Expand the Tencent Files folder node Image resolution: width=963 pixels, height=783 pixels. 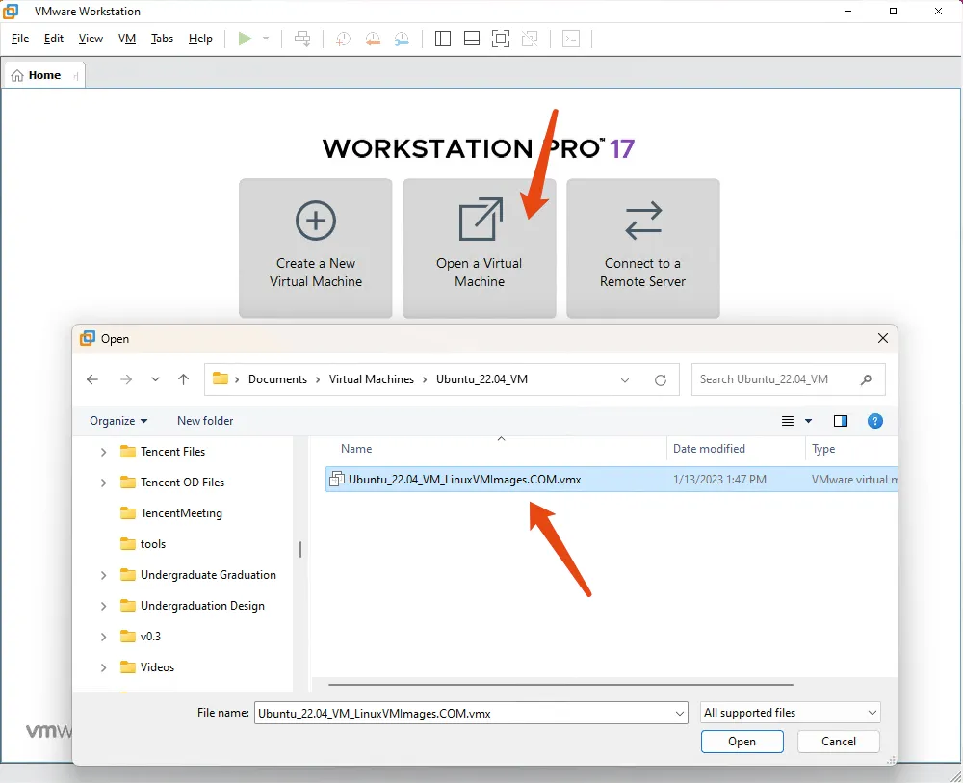(104, 452)
